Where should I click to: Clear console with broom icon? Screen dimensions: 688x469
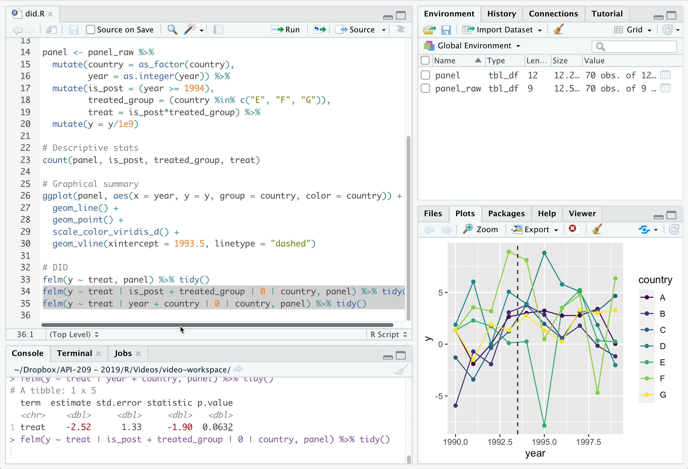[x=401, y=370]
